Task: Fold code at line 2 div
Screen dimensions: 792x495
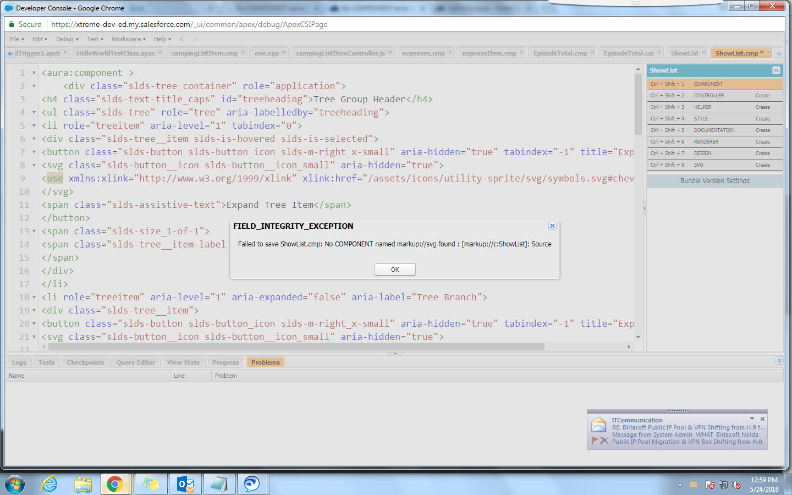Action: (34, 86)
